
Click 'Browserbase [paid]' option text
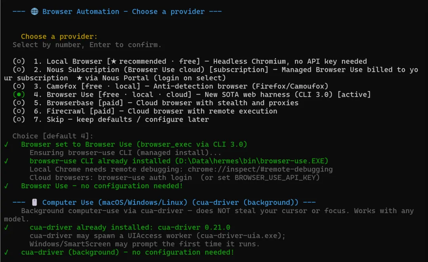[x=85, y=103]
